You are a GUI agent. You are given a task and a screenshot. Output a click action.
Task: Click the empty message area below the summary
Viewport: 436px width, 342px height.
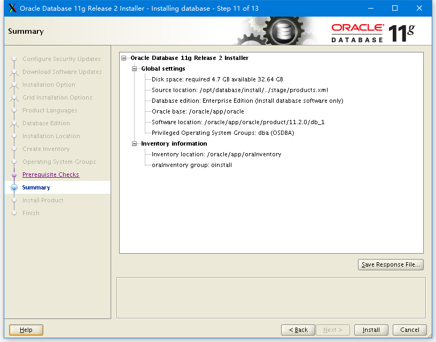(x=271, y=298)
